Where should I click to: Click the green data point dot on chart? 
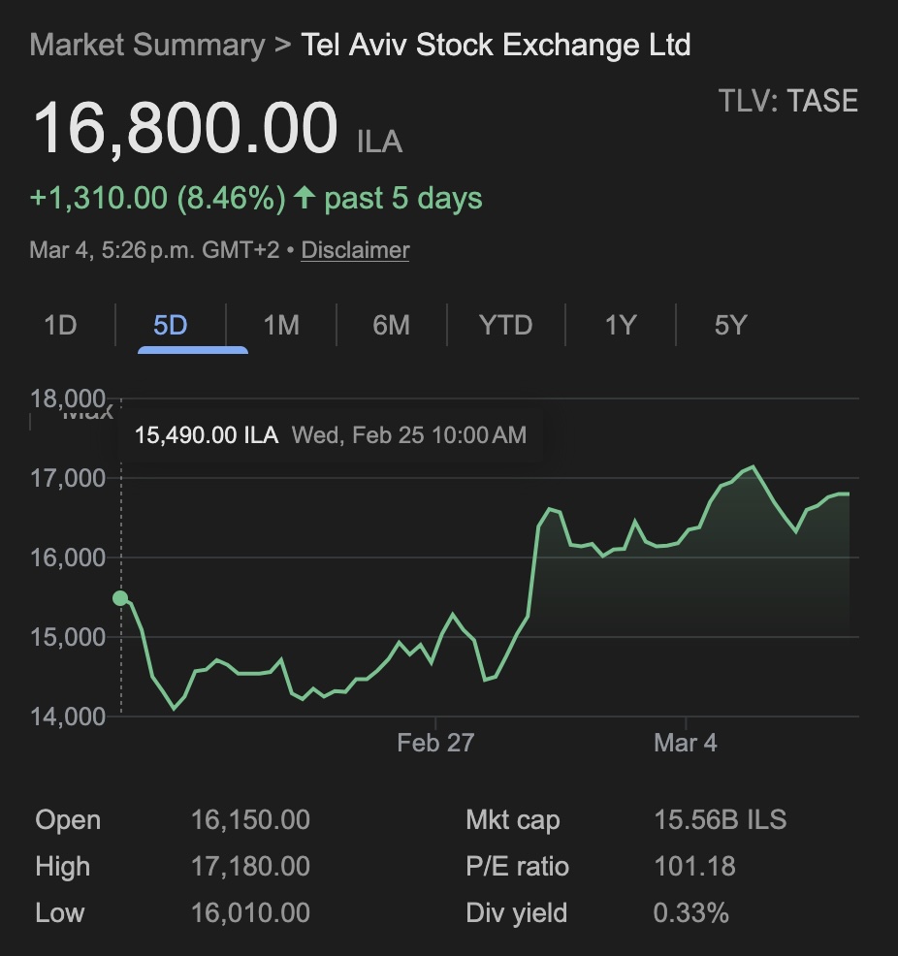[x=120, y=598]
